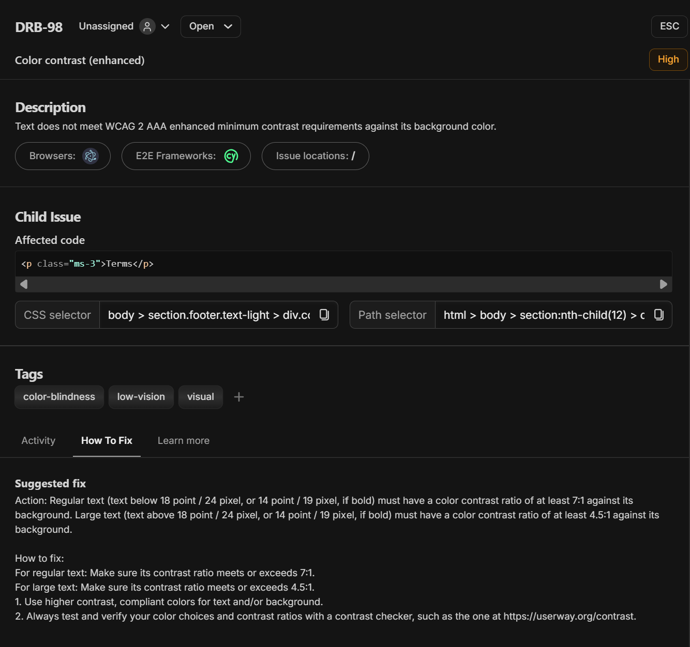Click the High priority badge
This screenshot has height=647, width=690.
point(668,59)
